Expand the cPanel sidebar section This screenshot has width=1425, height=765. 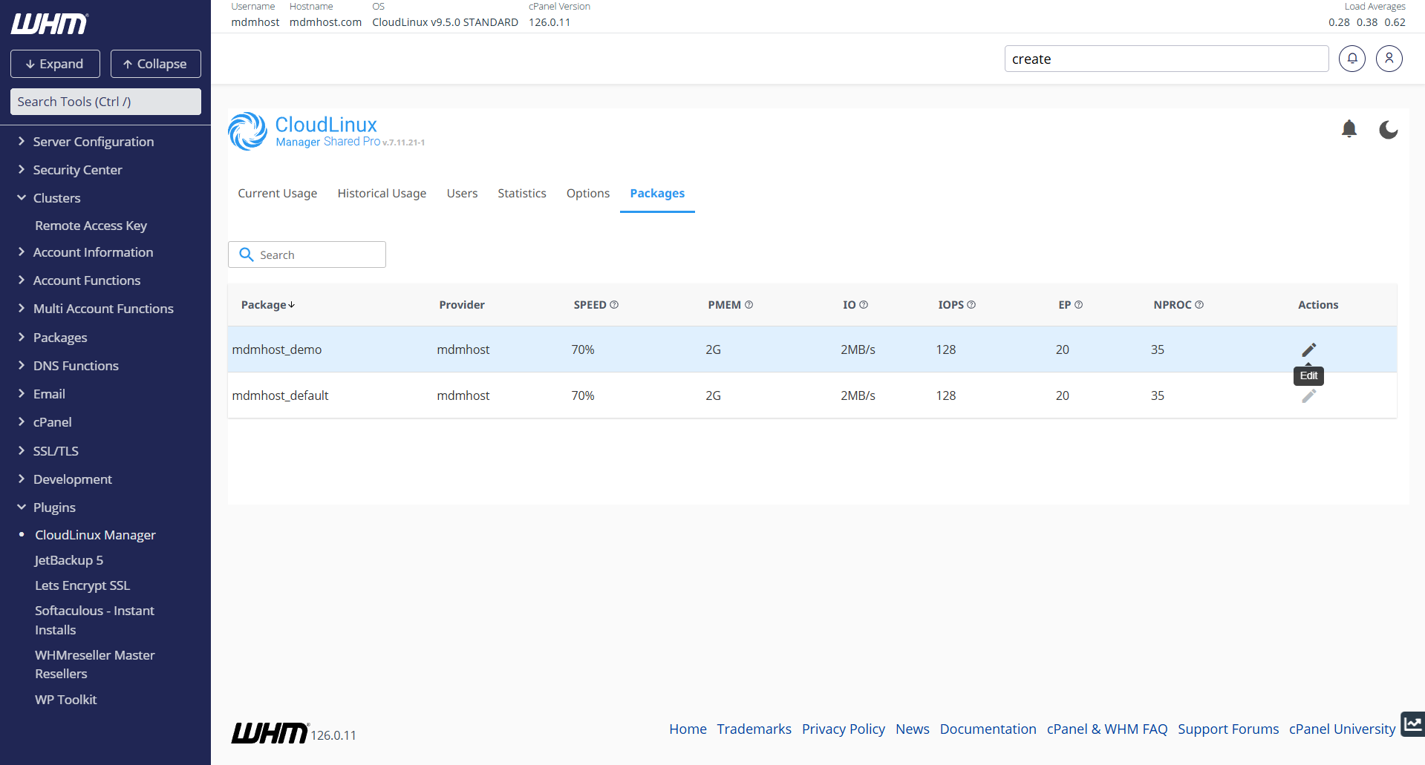52,422
